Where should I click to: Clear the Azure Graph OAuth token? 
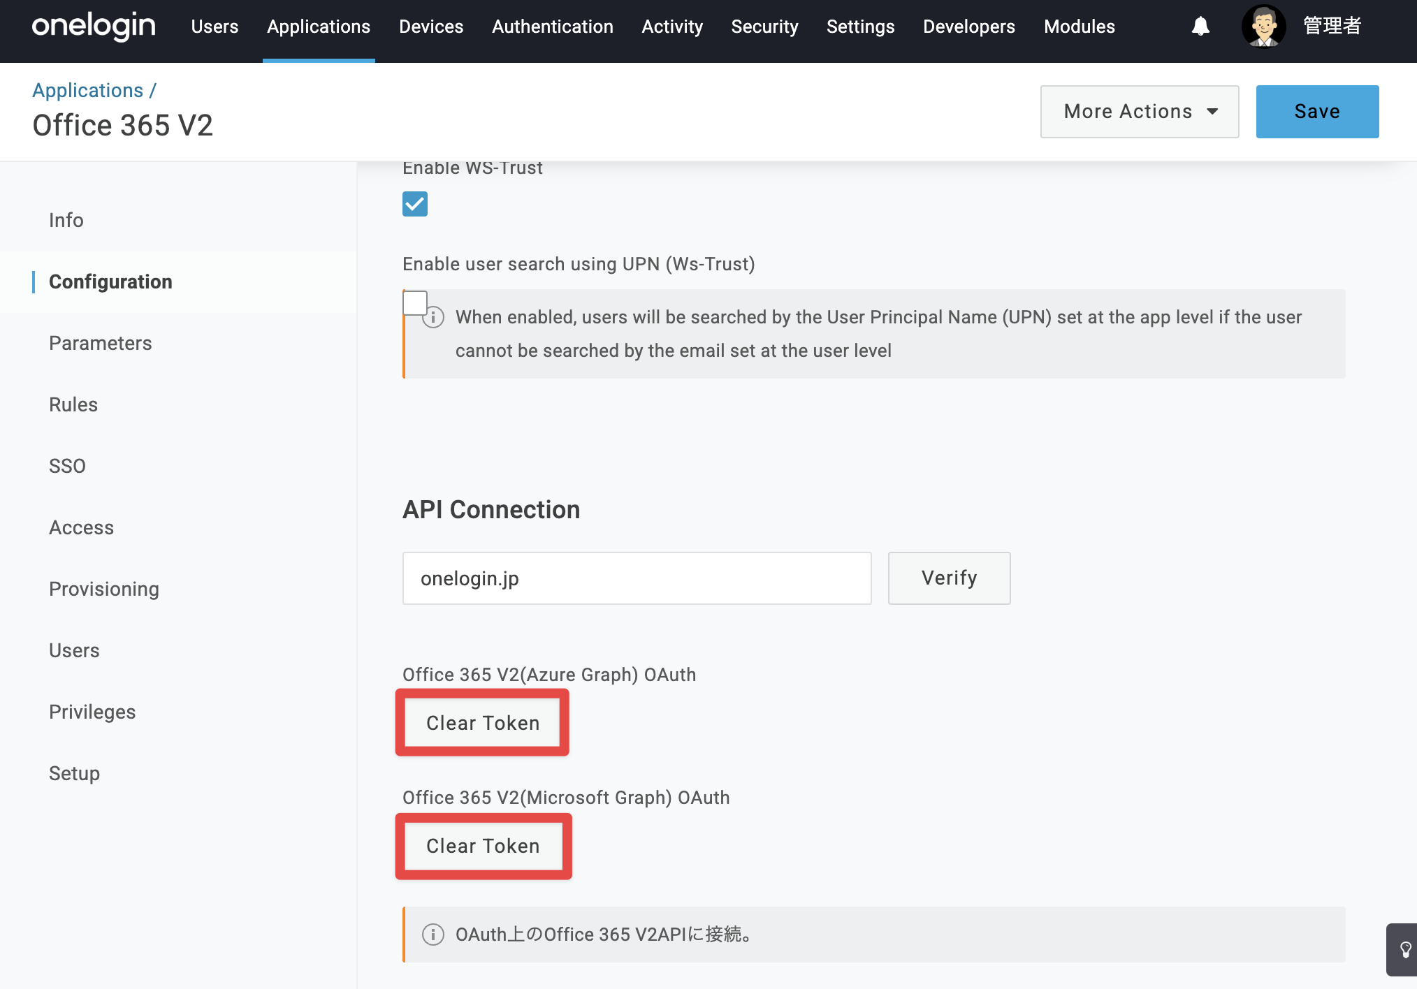[x=483, y=723]
